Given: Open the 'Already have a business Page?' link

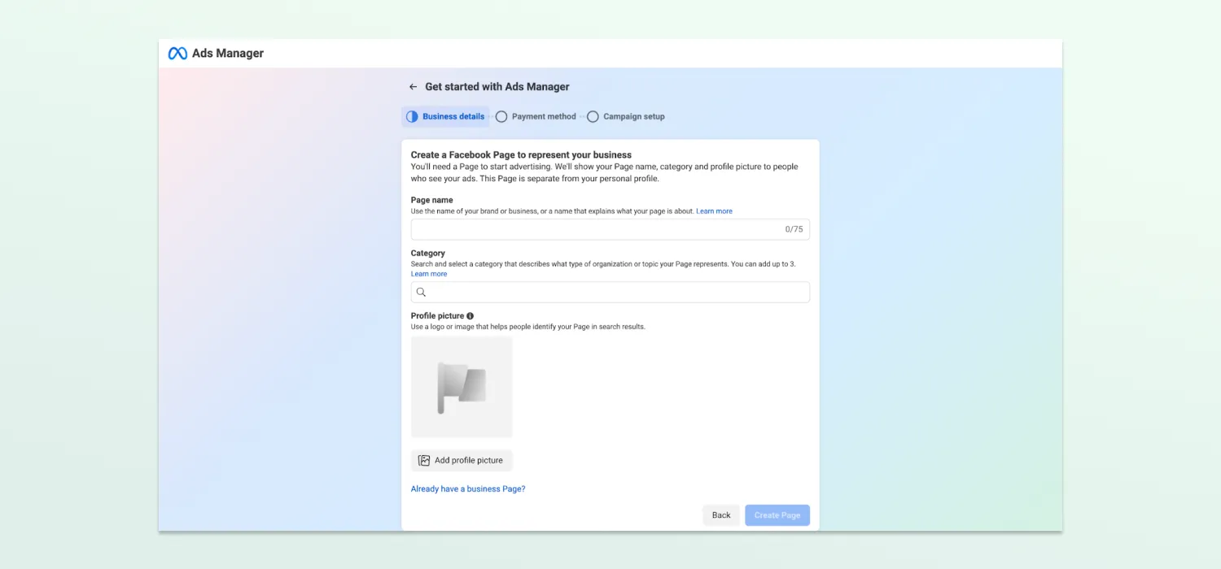Looking at the screenshot, I should (468, 489).
